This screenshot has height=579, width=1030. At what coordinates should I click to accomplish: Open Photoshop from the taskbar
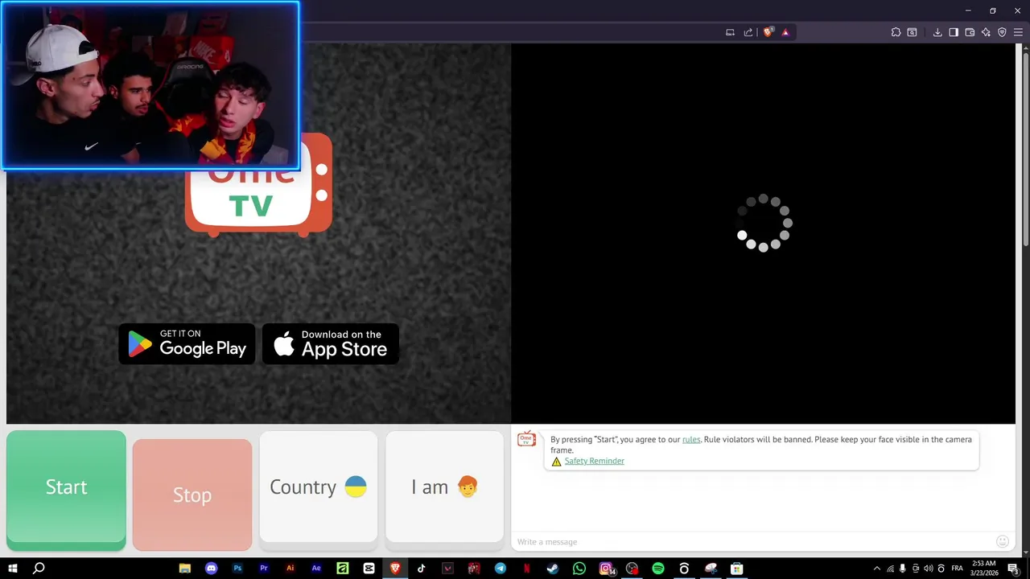(237, 569)
